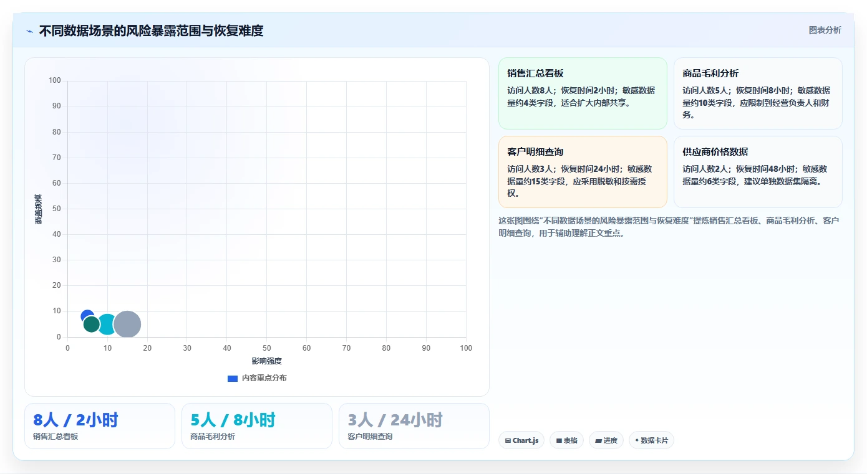The image size is (867, 474).
Task: Click the text 访问人数8人 in the sales card
Action: pos(530,90)
